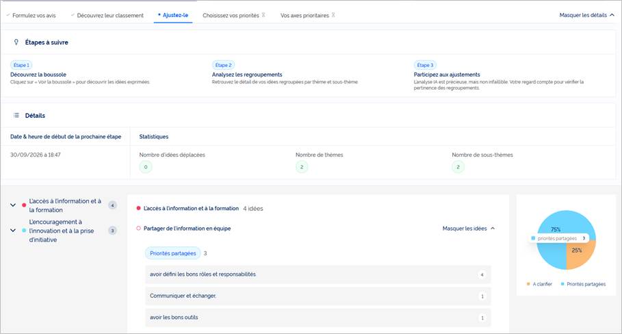
Task: Click the 'Priorités partagées' tag
Action: (x=173, y=253)
